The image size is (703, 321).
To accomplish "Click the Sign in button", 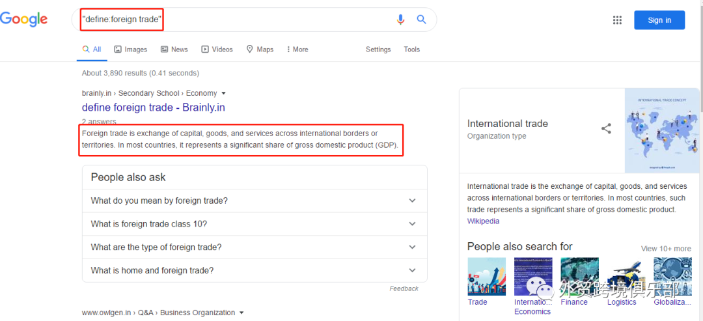I will (659, 20).
